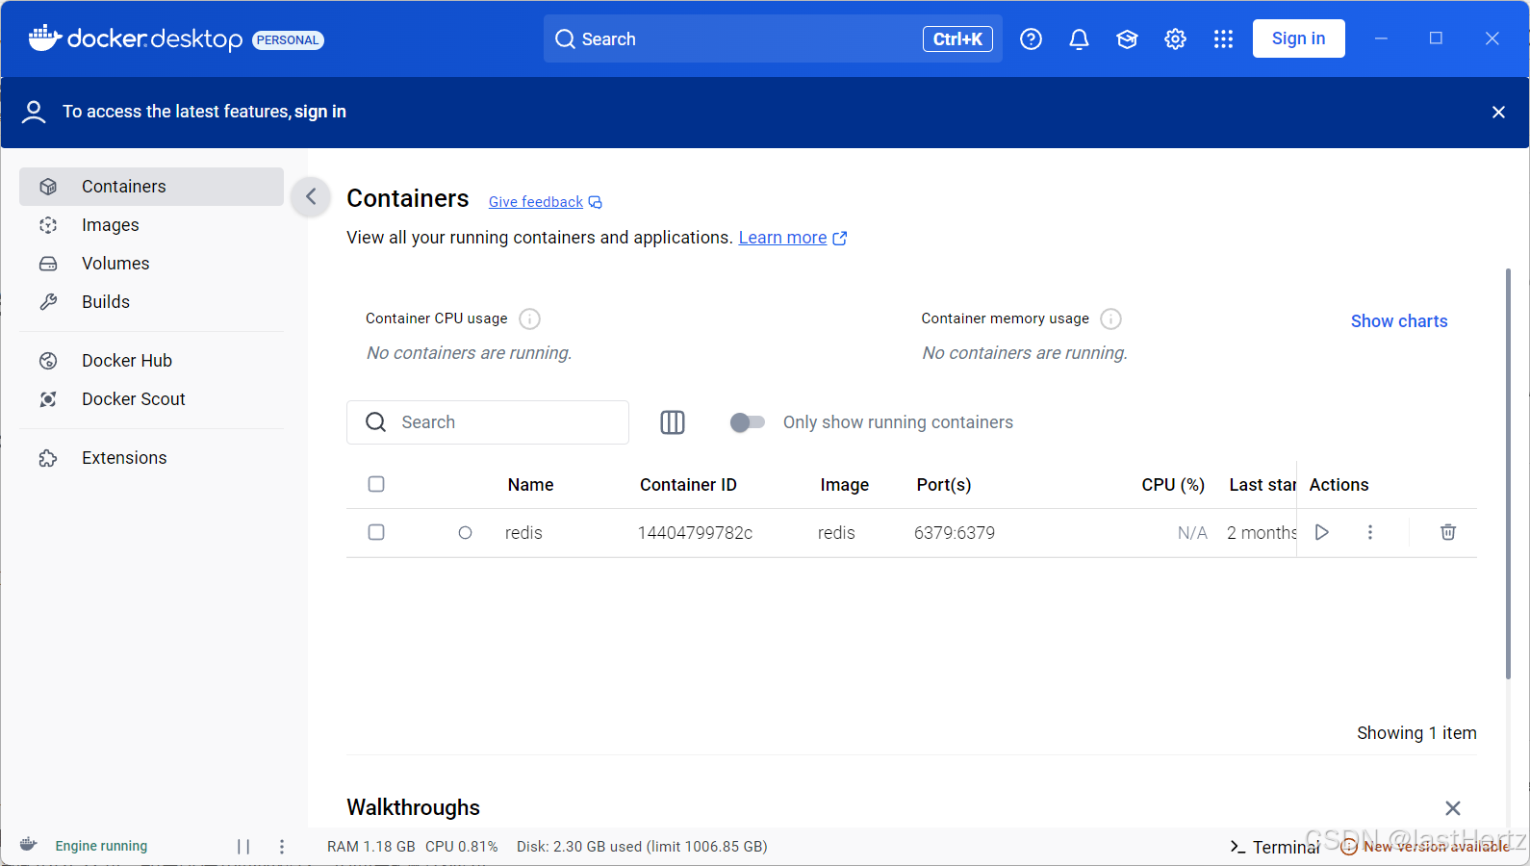Select all containers checkbox
Image resolution: width=1530 pixels, height=866 pixels.
376,484
